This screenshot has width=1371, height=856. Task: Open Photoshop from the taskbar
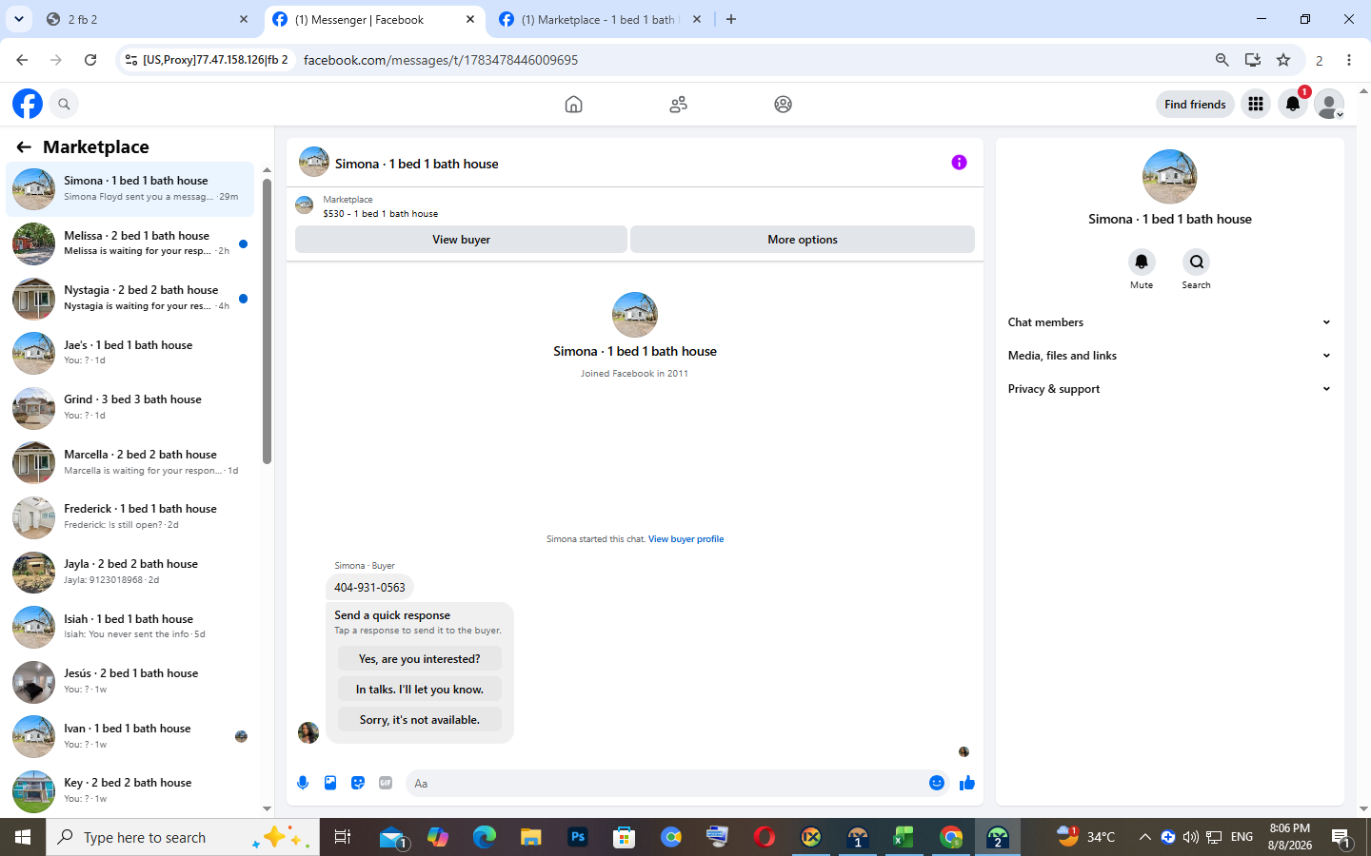(x=578, y=837)
